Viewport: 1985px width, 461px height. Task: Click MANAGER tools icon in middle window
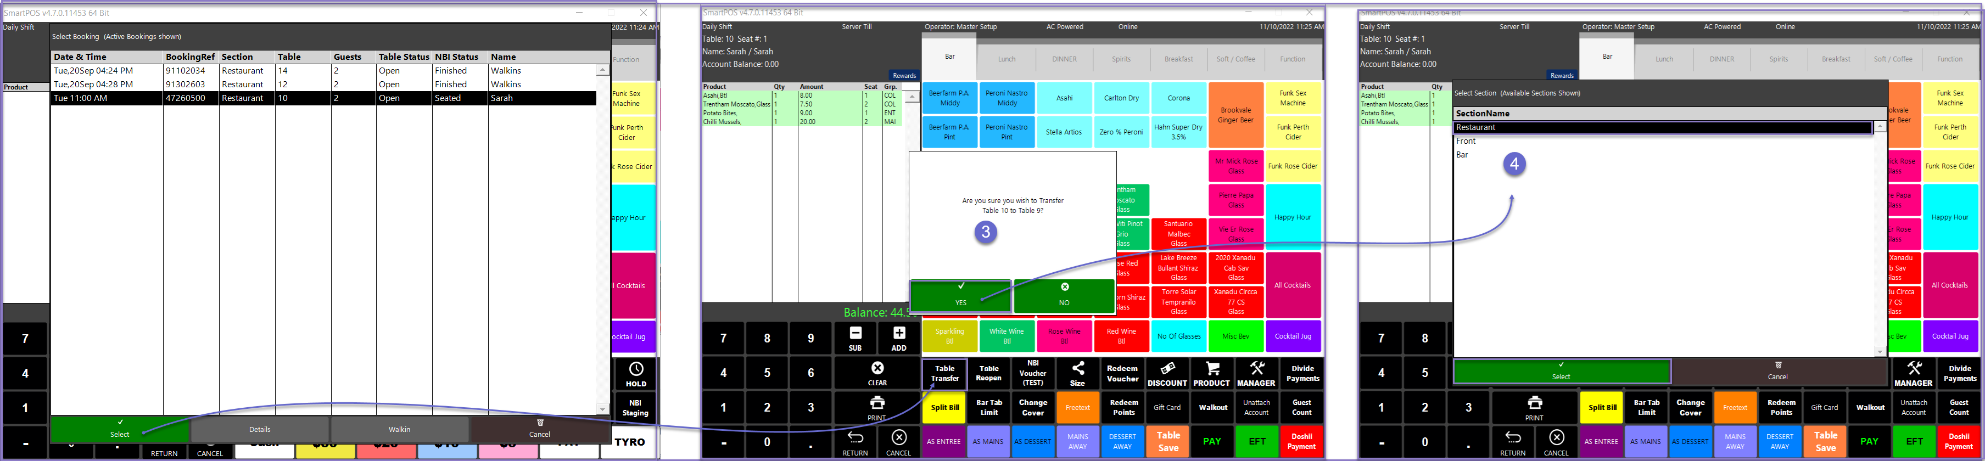point(1256,368)
